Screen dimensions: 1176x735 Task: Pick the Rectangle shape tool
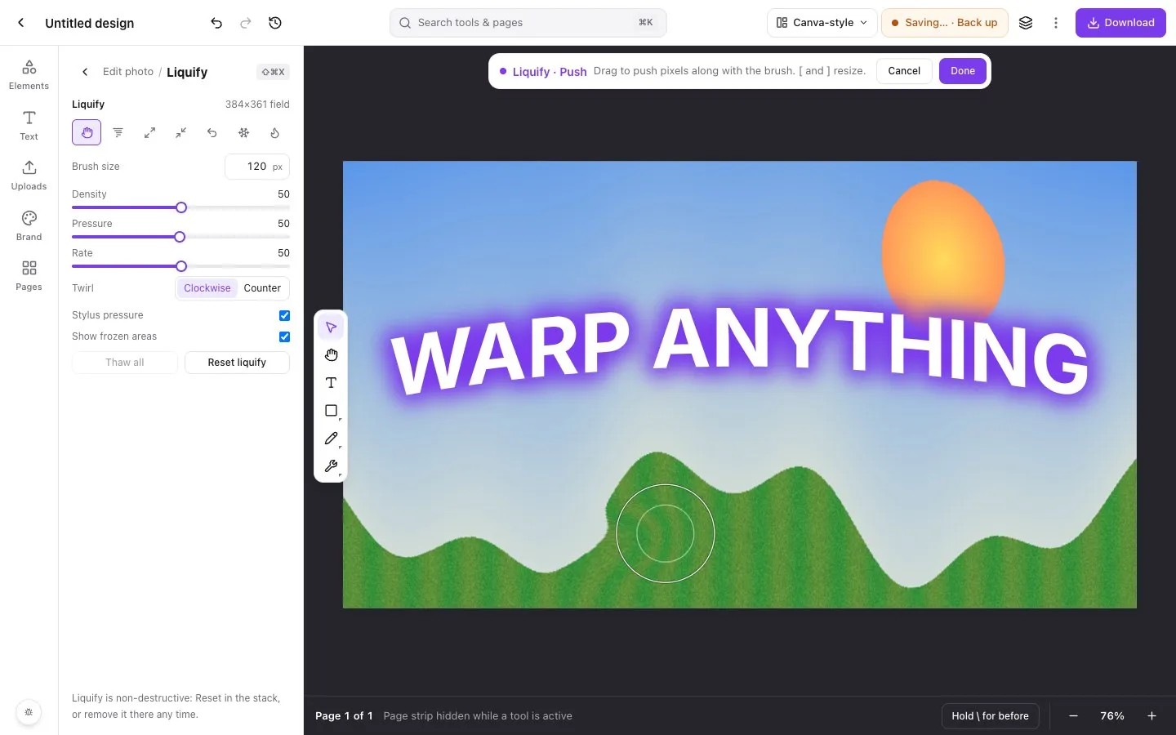point(331,411)
